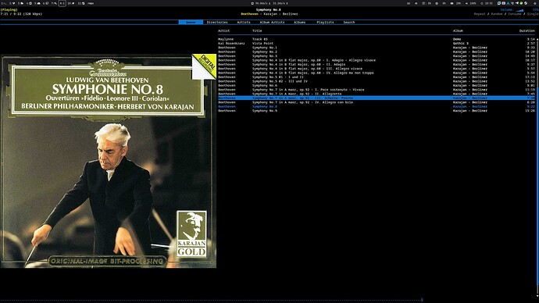Select 'Symphony No.5 02 - III und IV'

(x=377, y=81)
